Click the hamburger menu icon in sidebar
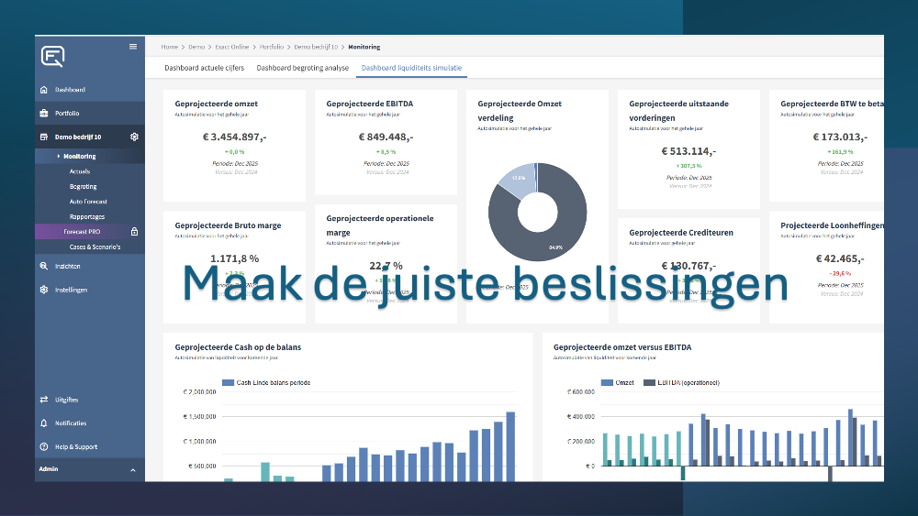The image size is (918, 516). click(133, 46)
